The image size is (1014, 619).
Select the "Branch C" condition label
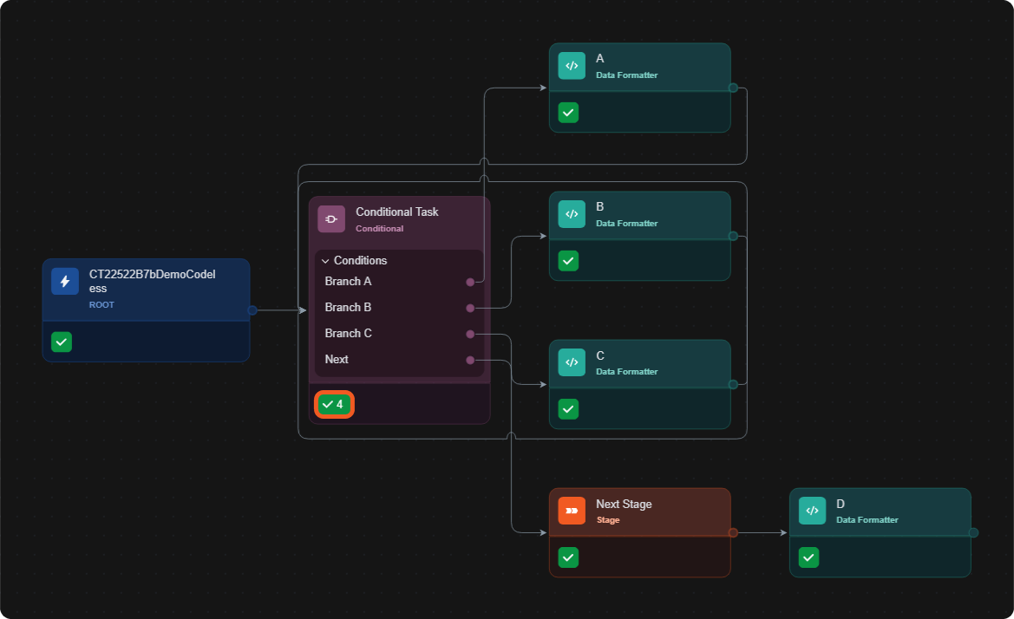tap(348, 333)
